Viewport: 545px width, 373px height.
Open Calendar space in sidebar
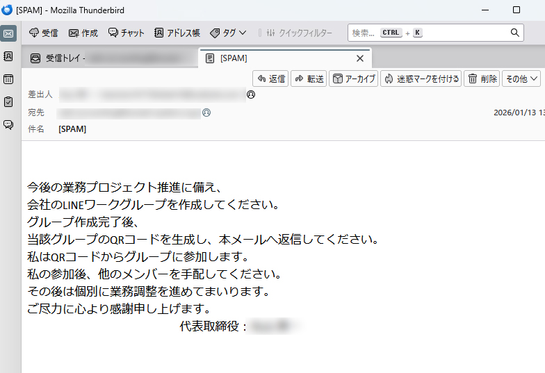click(8, 79)
